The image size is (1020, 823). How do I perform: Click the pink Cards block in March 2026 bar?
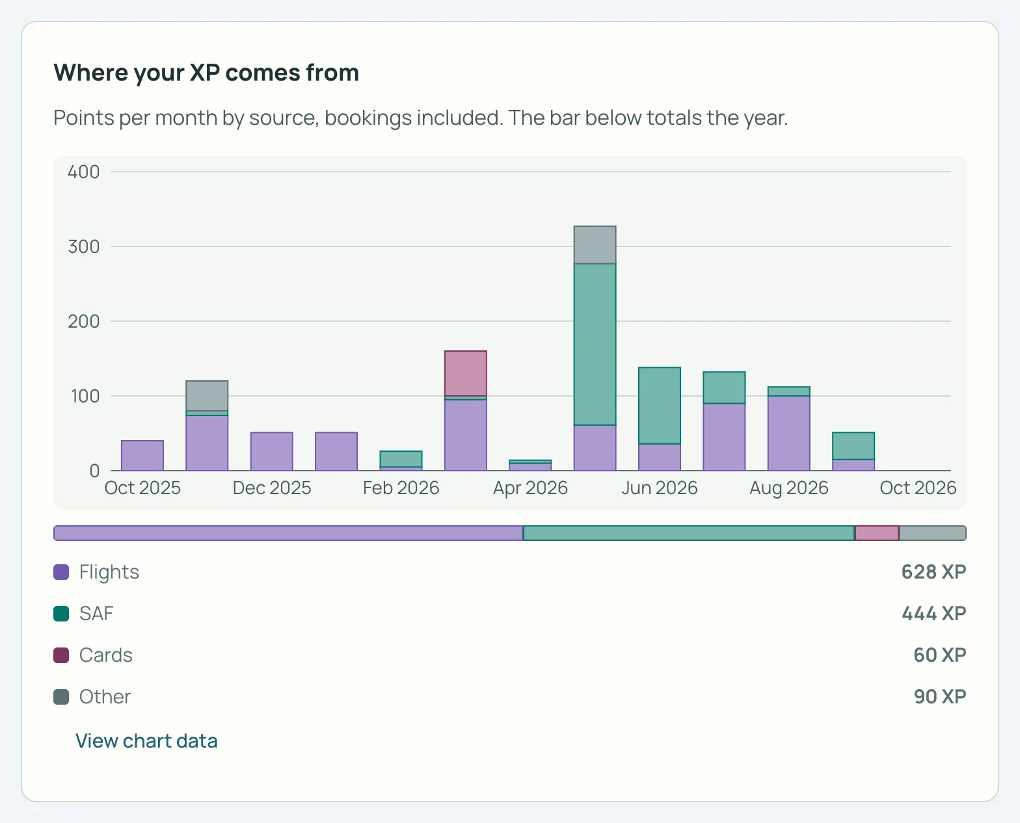[466, 373]
